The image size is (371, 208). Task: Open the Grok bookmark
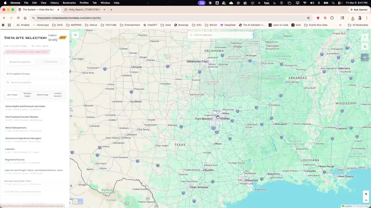tap(296, 25)
